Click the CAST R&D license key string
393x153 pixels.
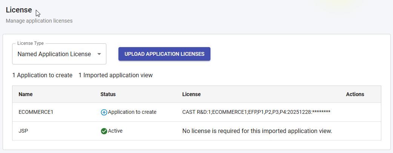[256, 112]
